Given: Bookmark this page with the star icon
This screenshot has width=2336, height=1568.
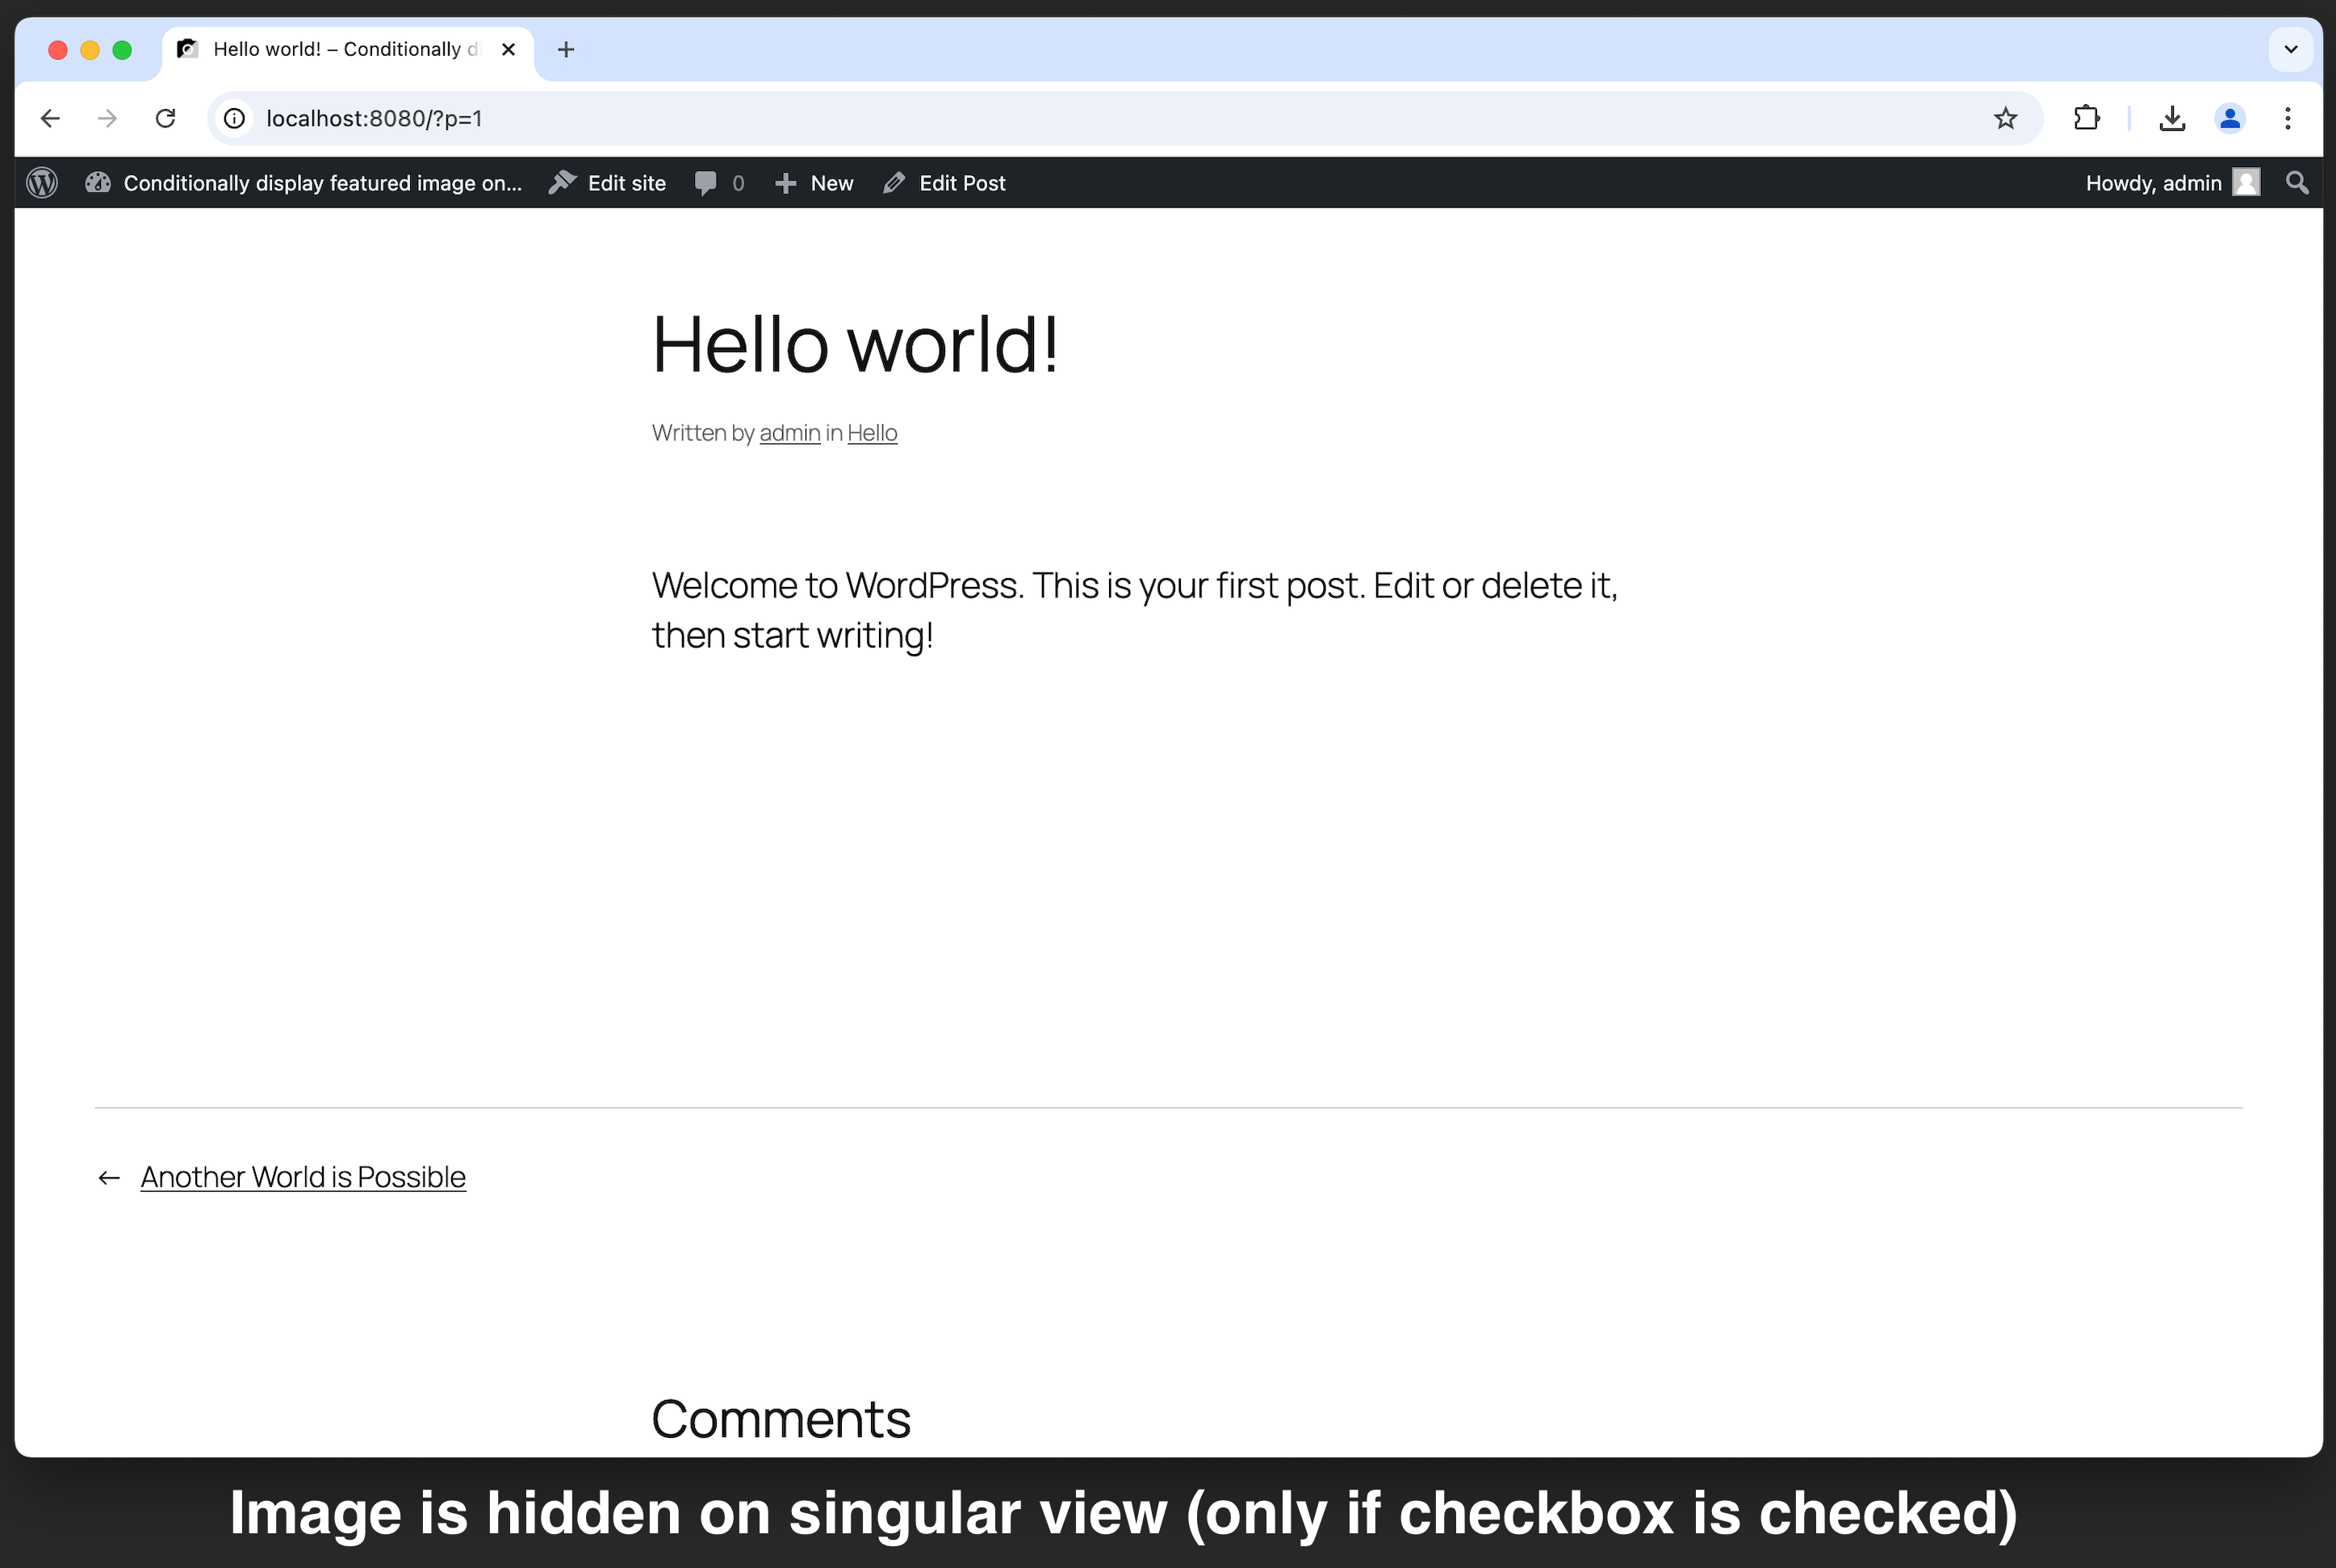Looking at the screenshot, I should [2005, 118].
